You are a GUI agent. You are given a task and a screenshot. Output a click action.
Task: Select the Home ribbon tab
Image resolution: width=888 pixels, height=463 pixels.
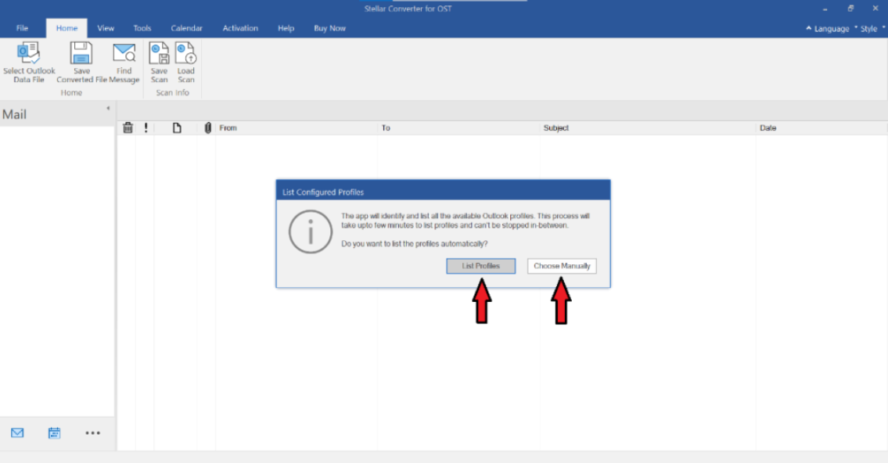point(67,28)
